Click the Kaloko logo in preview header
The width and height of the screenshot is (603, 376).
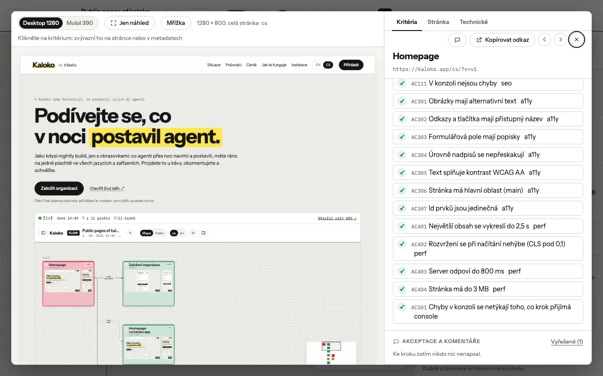[44, 65]
